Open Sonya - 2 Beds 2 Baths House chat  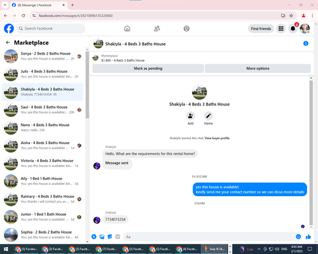(43, 57)
